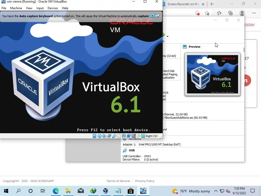Click the recording status icon
261x196 pixels.
click(128, 136)
